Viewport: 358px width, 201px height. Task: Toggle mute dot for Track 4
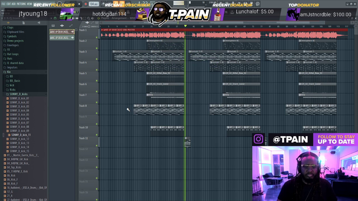[x=97, y=70]
